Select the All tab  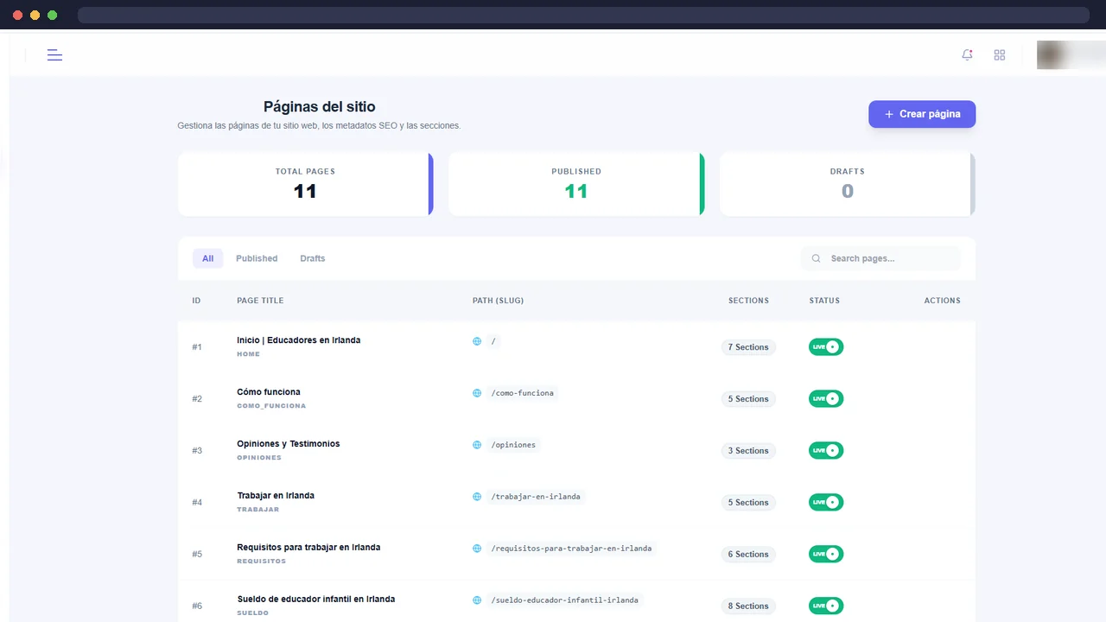point(207,258)
